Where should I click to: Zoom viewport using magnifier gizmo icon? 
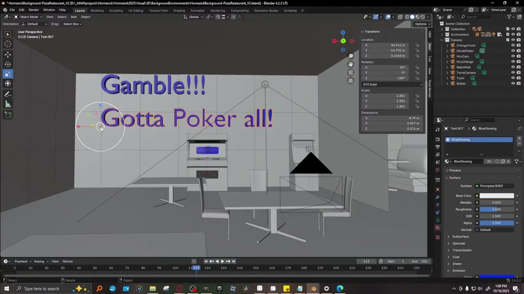(x=351, y=56)
